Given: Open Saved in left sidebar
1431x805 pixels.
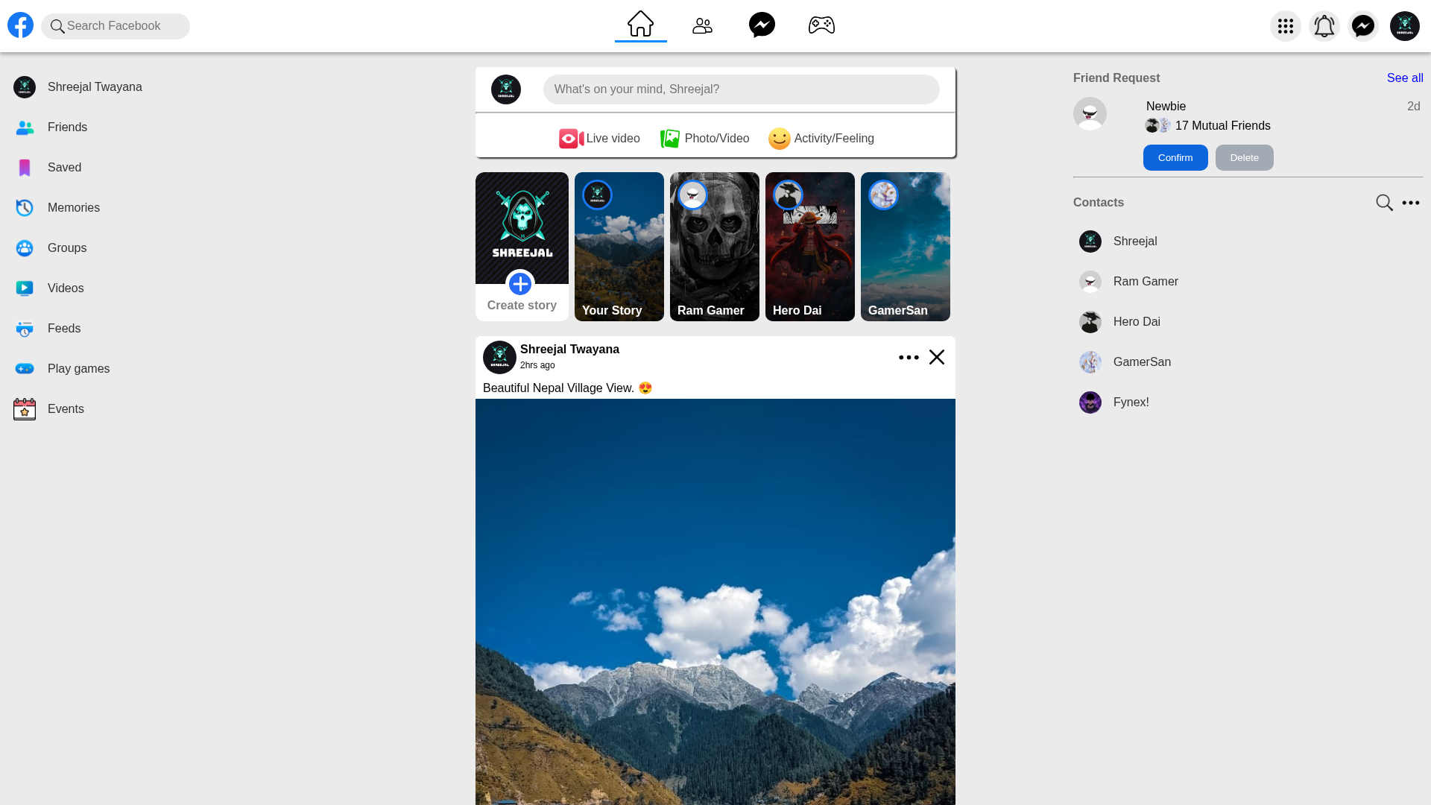Looking at the screenshot, I should pyautogui.click(x=48, y=168).
